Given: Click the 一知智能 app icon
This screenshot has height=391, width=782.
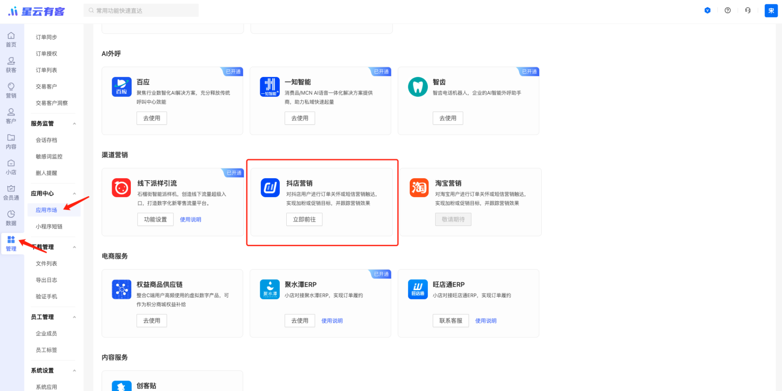Looking at the screenshot, I should (x=270, y=87).
